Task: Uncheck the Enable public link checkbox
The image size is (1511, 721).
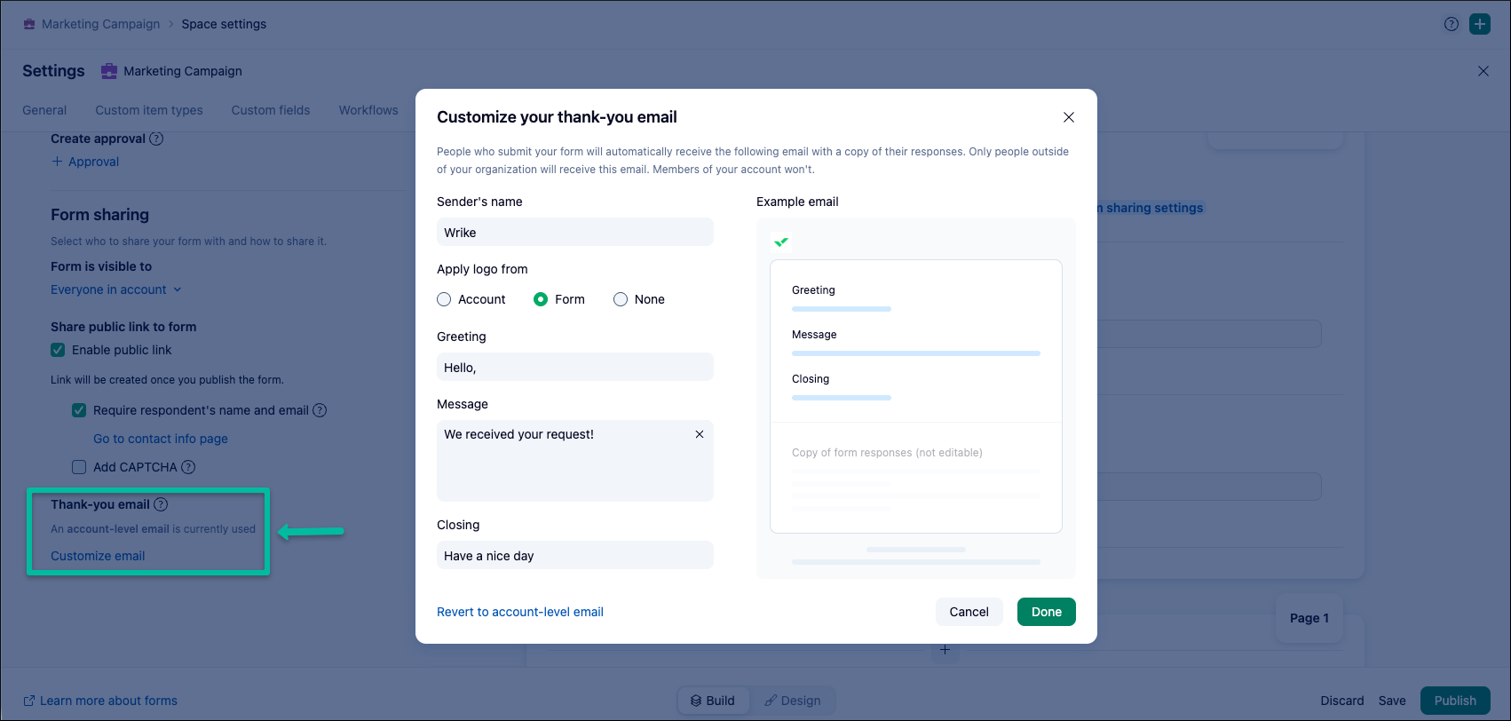Action: tap(58, 350)
